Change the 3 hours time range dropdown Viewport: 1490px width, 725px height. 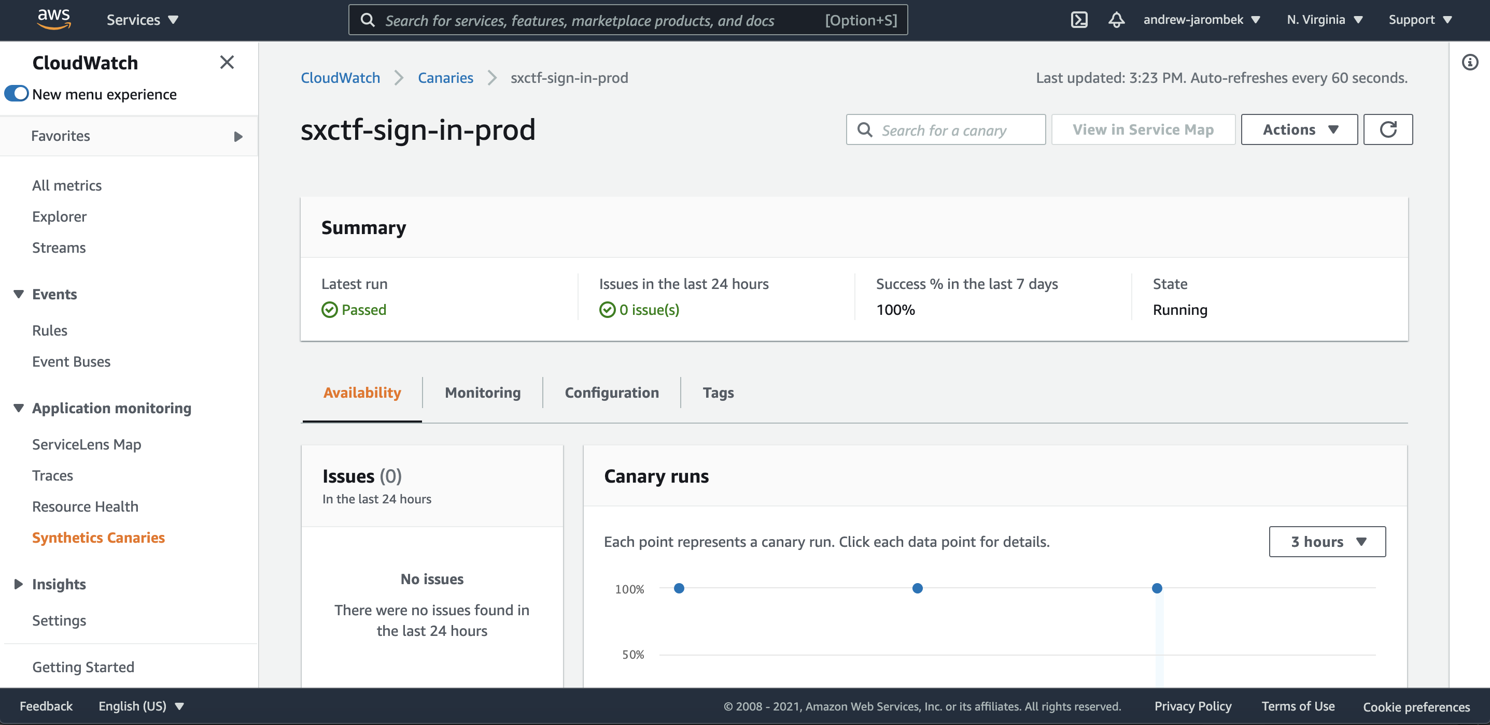[1327, 541]
